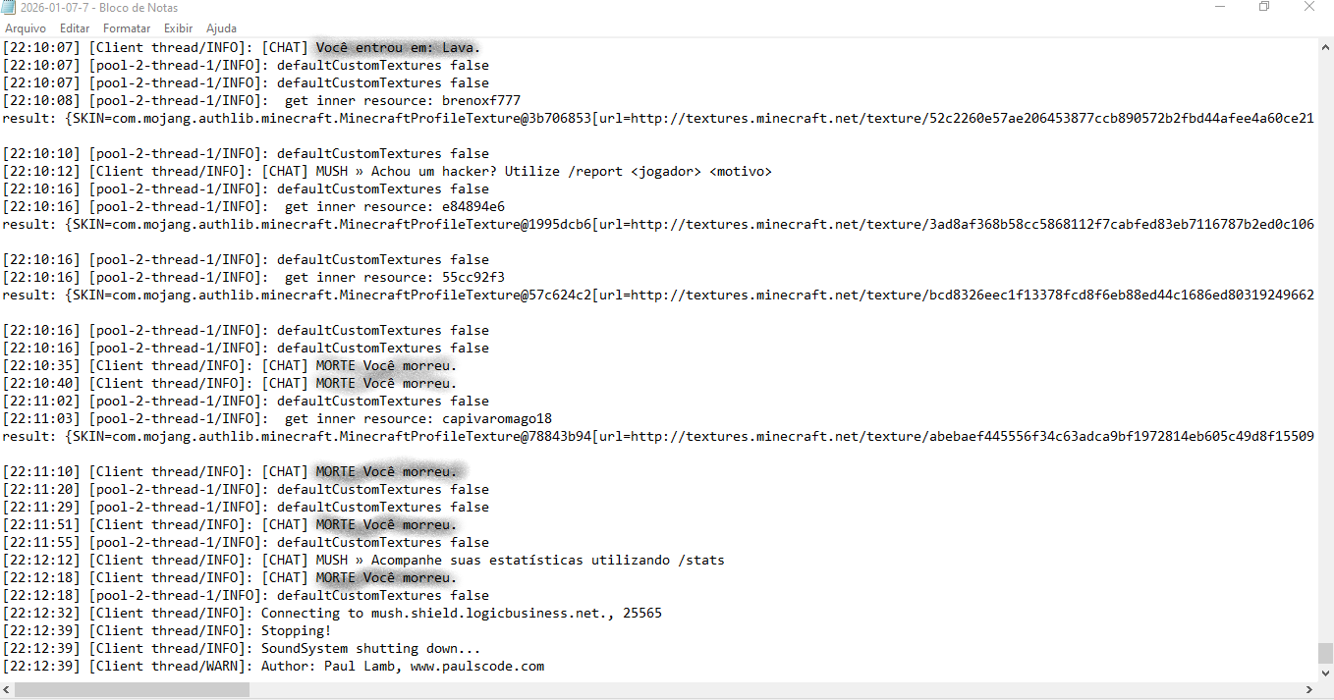The image size is (1334, 700).
Task: Click the horizontal scrollbar left arrow
Action: coord(8,691)
